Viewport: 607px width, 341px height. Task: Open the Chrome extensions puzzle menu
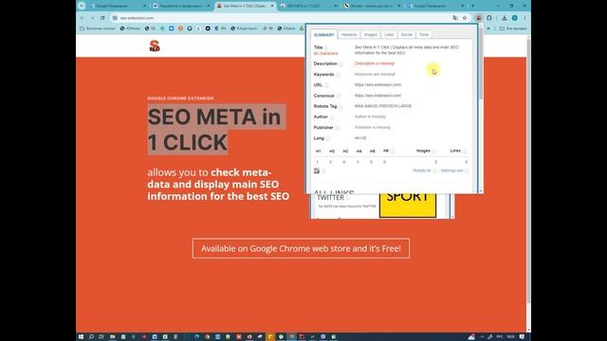(x=489, y=18)
